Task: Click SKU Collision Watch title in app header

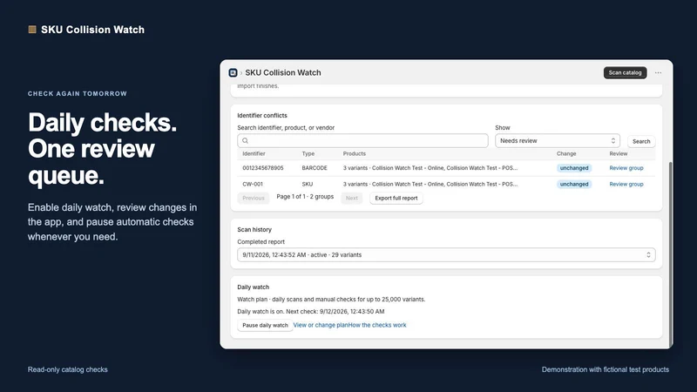Action: 282,72
